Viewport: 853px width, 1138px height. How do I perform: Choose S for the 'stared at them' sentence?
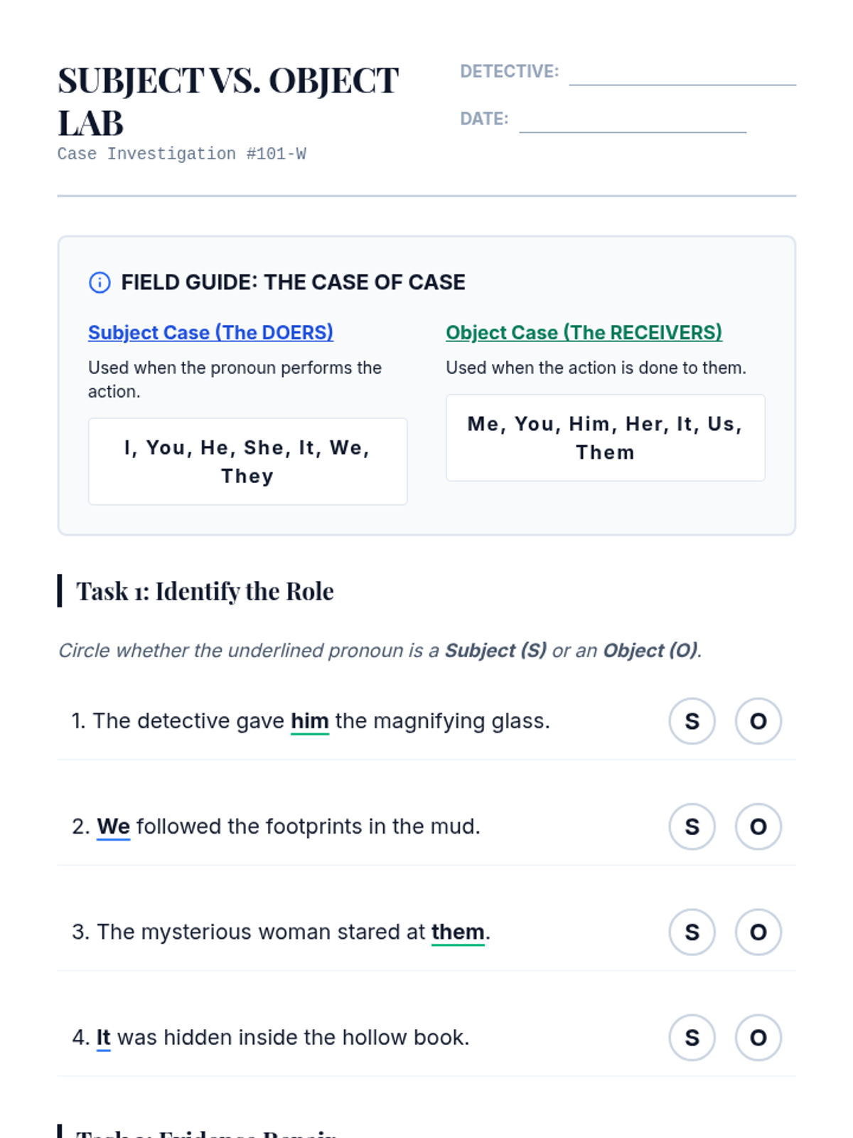click(692, 932)
